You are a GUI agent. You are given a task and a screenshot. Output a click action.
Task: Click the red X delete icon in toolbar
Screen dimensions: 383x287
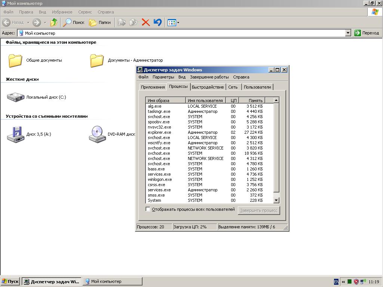coord(146,22)
